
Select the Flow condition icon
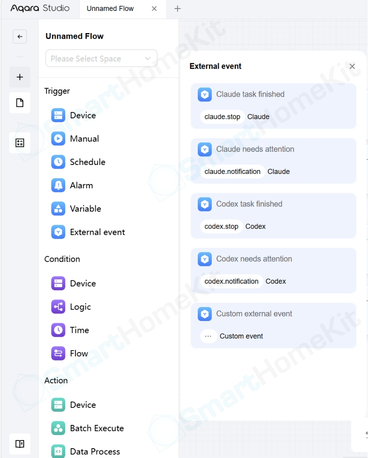[58, 353]
